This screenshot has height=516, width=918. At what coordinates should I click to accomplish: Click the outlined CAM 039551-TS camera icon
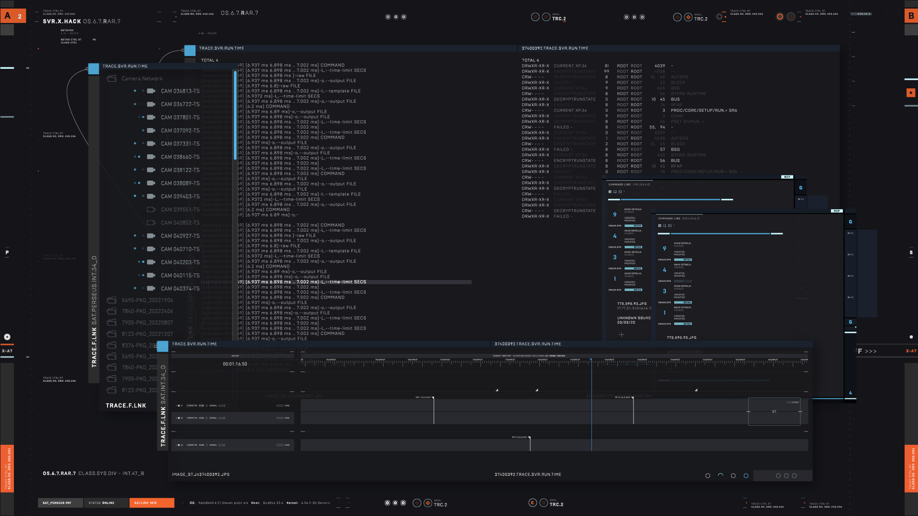[x=151, y=209]
